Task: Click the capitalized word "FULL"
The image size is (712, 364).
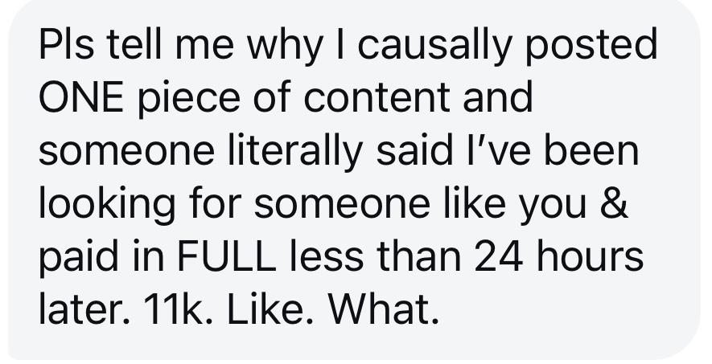Action: (226, 255)
